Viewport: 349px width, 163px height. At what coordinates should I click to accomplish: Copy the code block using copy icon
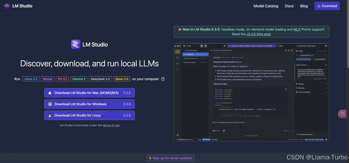[286, 89]
